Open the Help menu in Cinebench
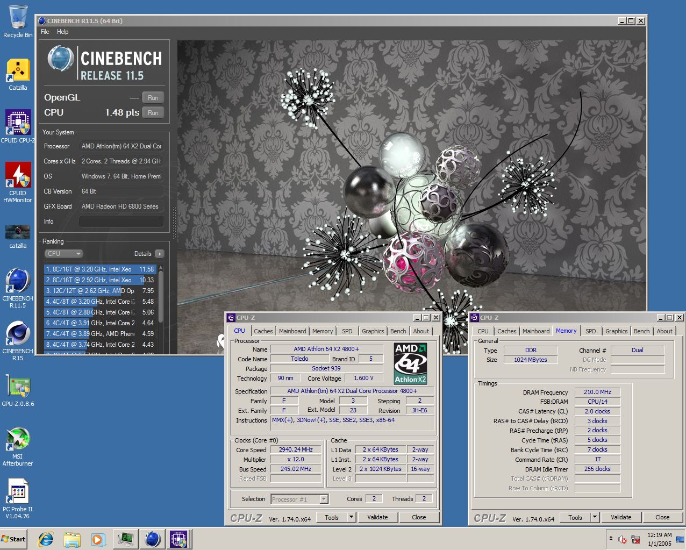686x550 pixels. coord(63,32)
